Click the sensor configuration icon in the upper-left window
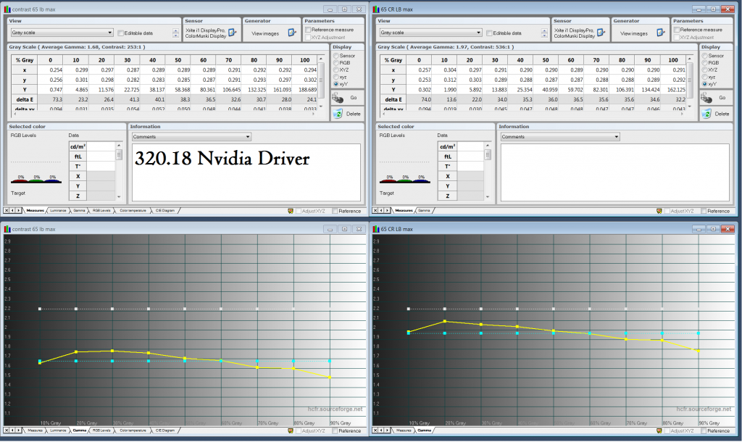This screenshot has height=442, width=742. point(233,33)
